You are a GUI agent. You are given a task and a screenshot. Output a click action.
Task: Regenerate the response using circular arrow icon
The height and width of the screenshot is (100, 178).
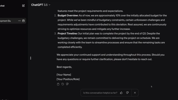pyautogui.click(x=63, y=84)
